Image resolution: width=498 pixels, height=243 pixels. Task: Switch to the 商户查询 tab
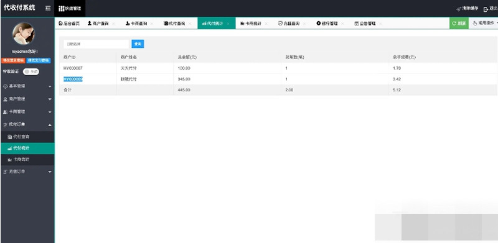click(x=98, y=24)
